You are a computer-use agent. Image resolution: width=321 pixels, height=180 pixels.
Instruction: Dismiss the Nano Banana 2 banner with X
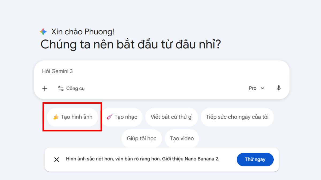[56, 159]
